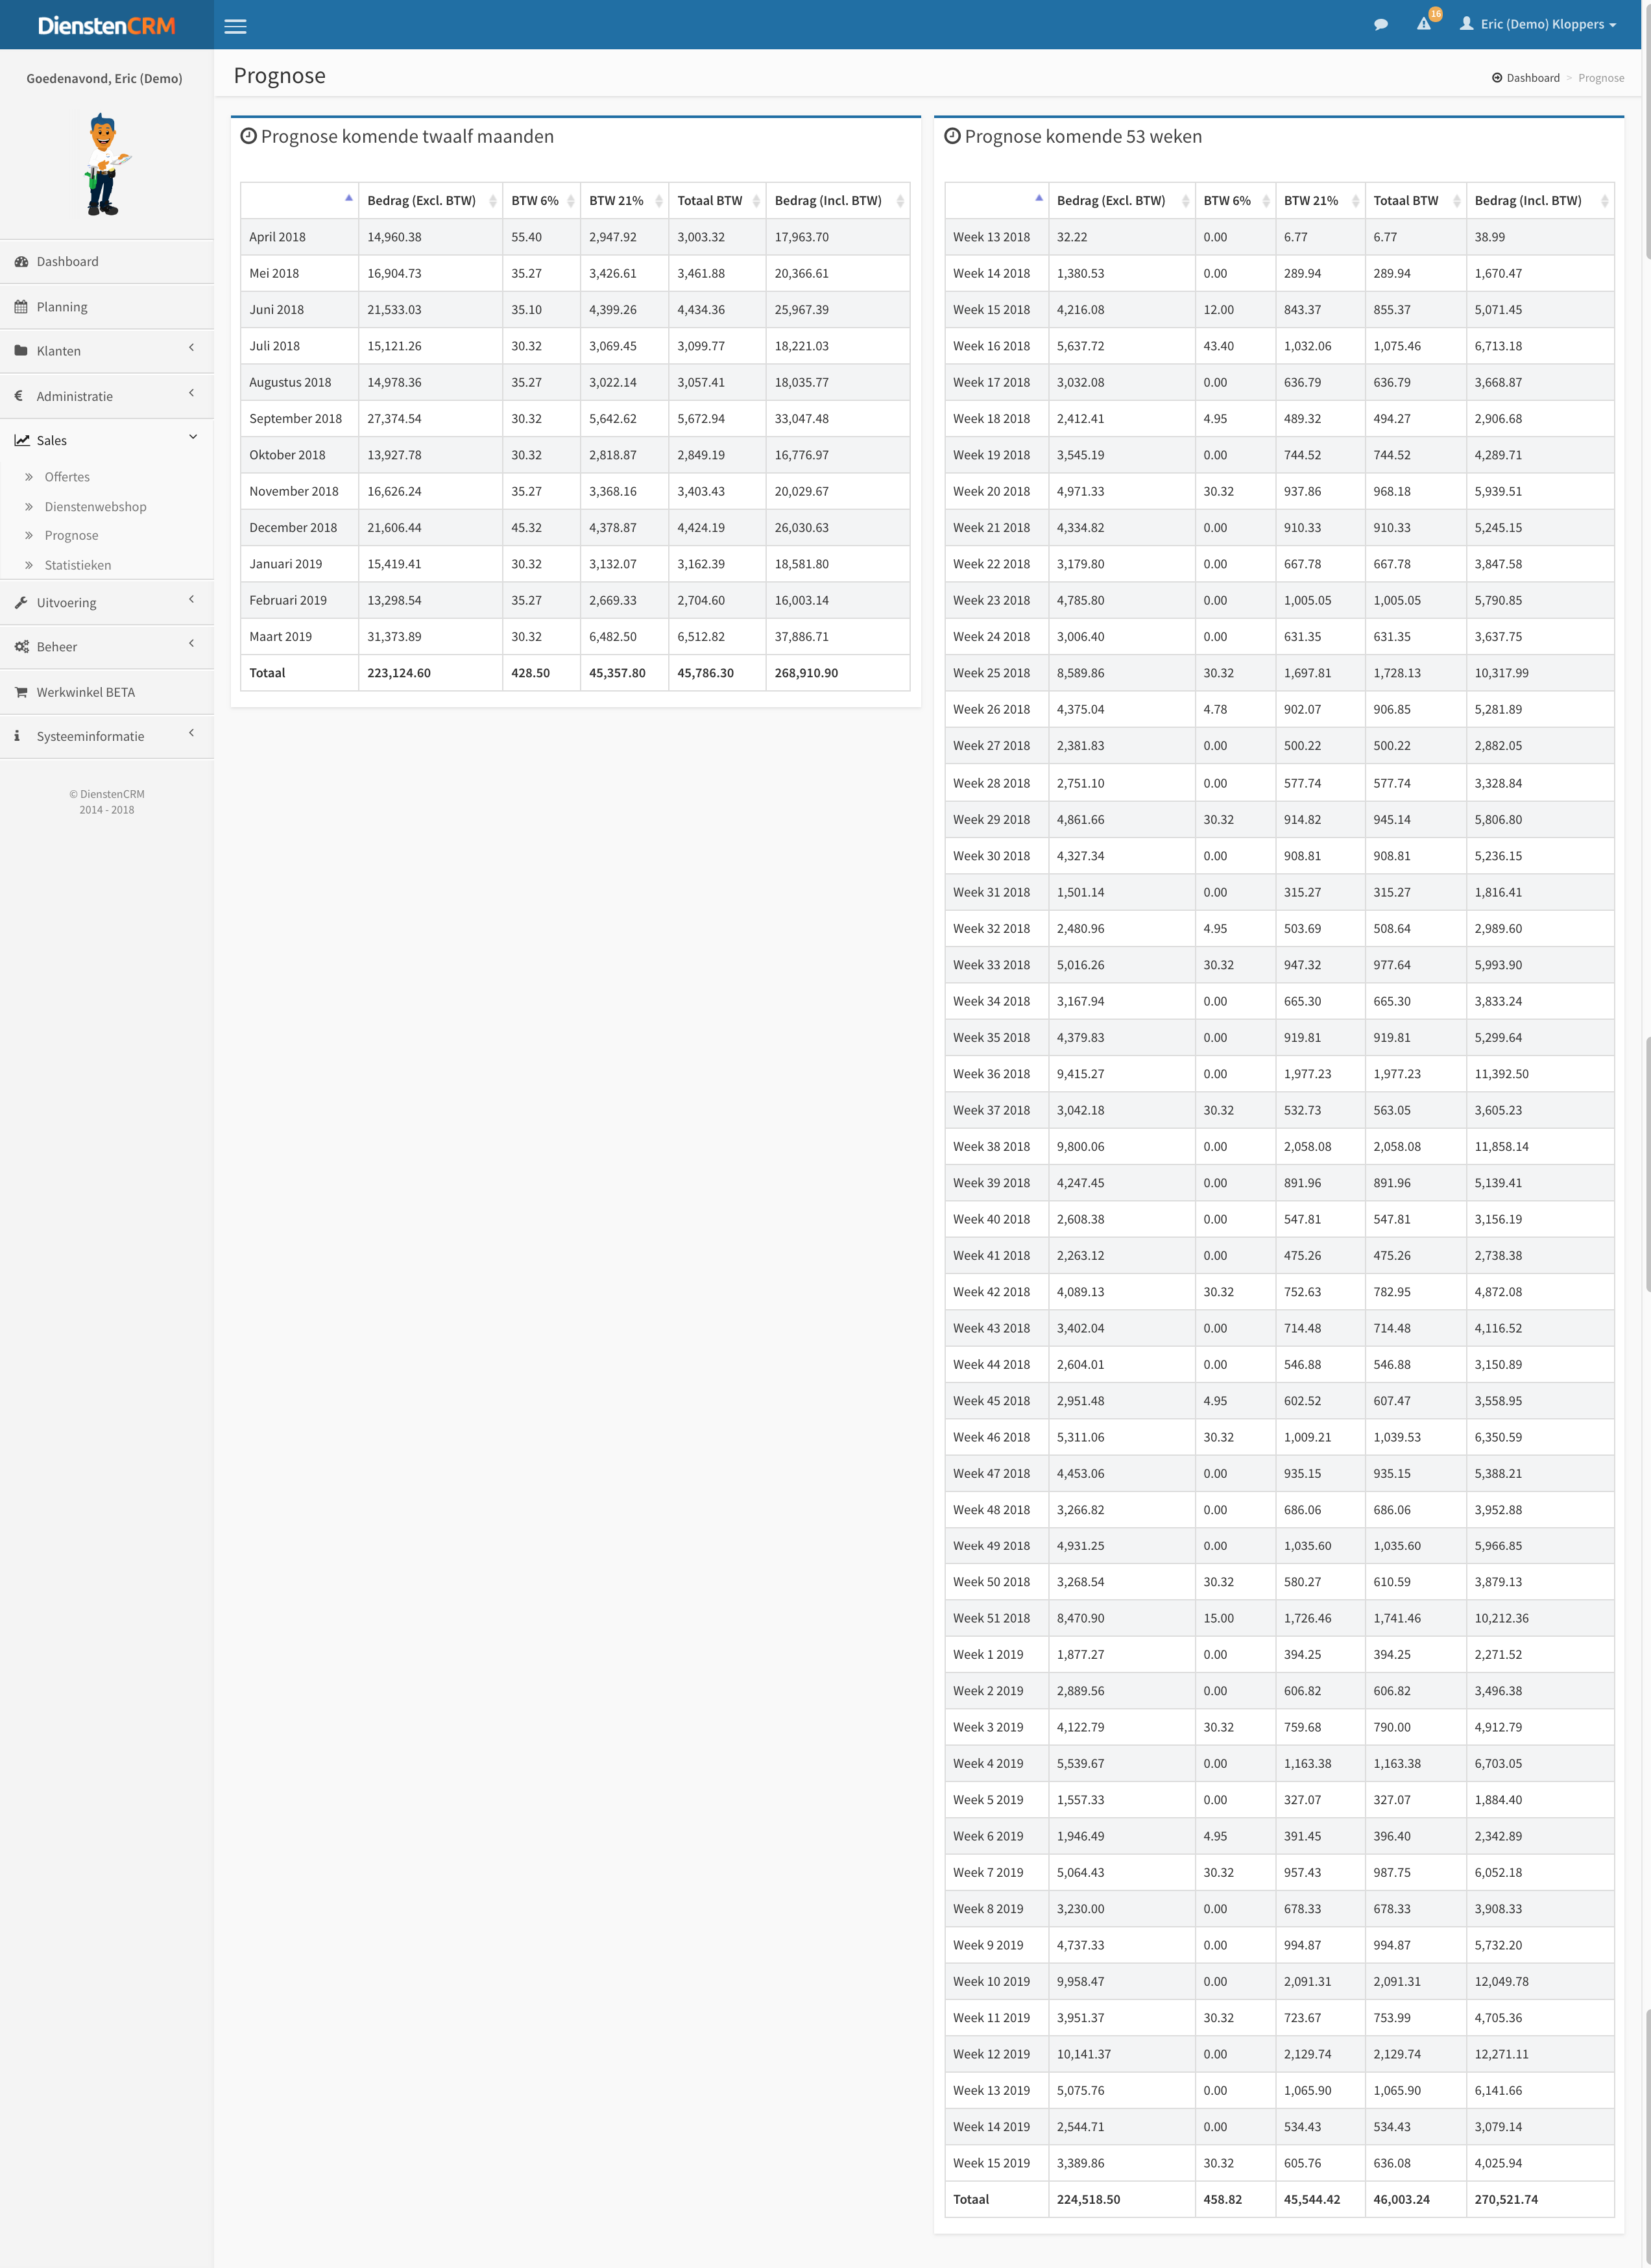Click the Werkwinkel BETA shopping cart icon
The height and width of the screenshot is (2268, 1651).
[21, 692]
